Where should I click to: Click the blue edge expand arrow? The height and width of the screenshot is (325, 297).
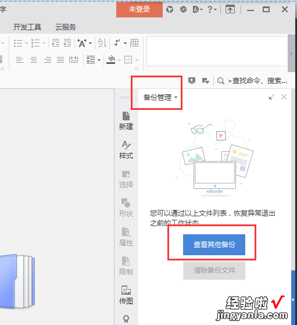(x=293, y=299)
